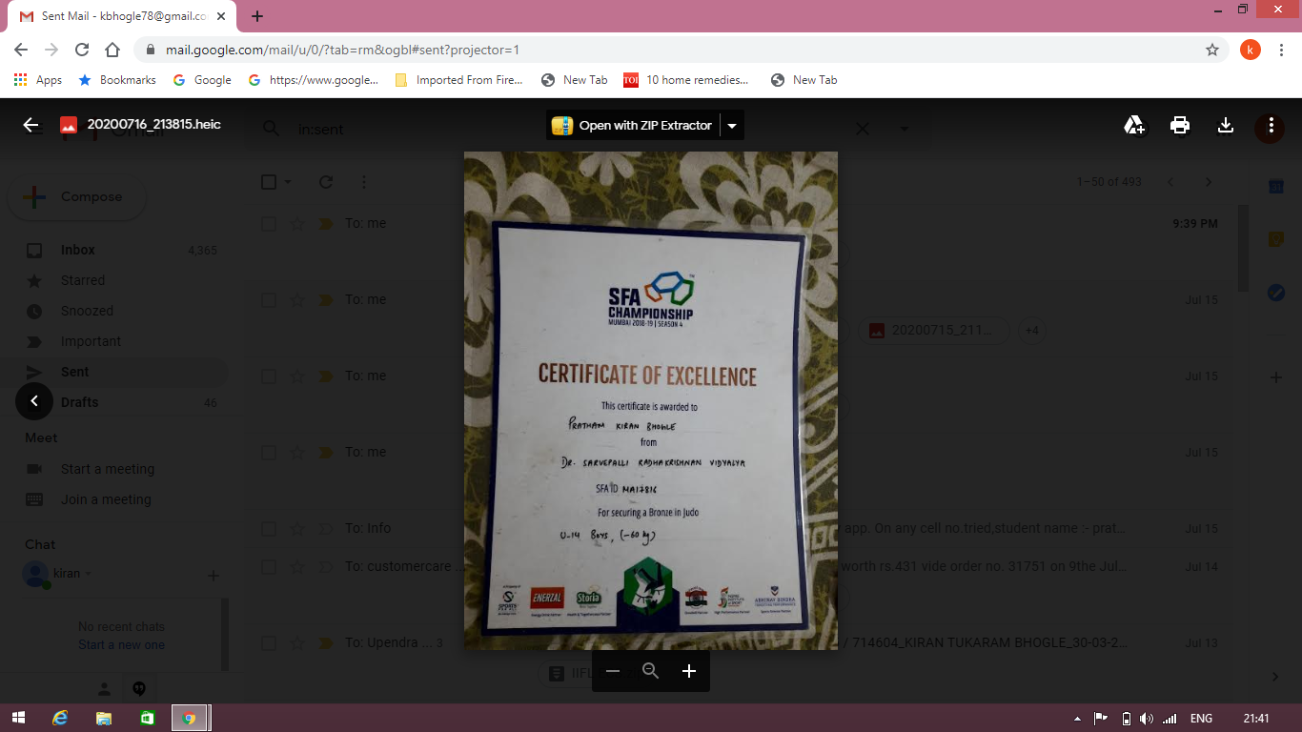
Task: Launch Internet Explorer from the taskbar
Action: point(60,718)
